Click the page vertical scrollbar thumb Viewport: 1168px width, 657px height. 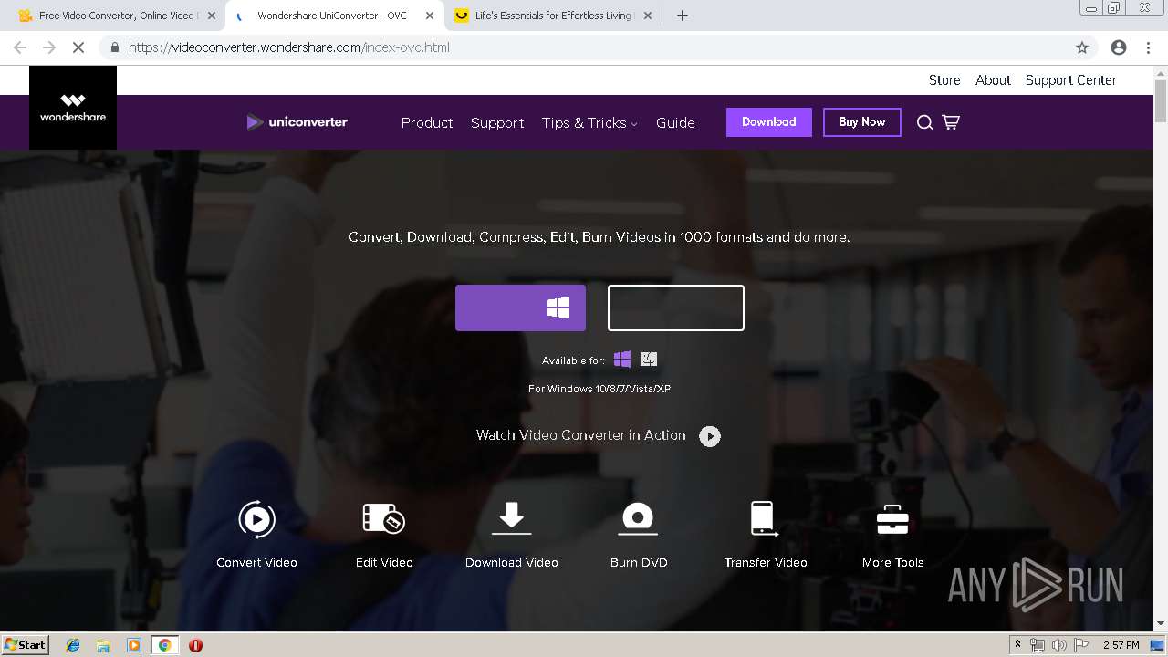(1161, 101)
